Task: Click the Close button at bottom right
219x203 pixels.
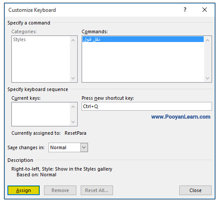Action: (195, 190)
